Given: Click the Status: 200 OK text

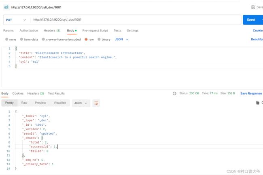Looking at the screenshot, I should 189,93.
